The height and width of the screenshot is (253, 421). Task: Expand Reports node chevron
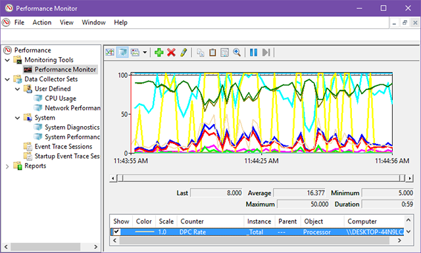click(x=7, y=166)
